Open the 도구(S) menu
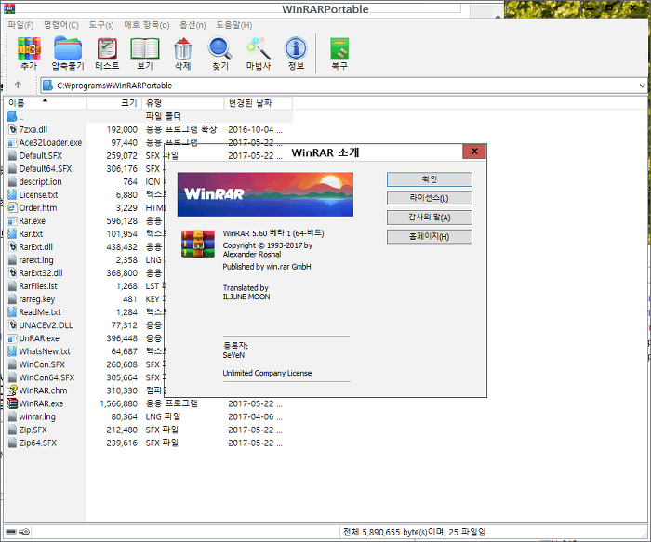This screenshot has width=651, height=542. (x=100, y=25)
